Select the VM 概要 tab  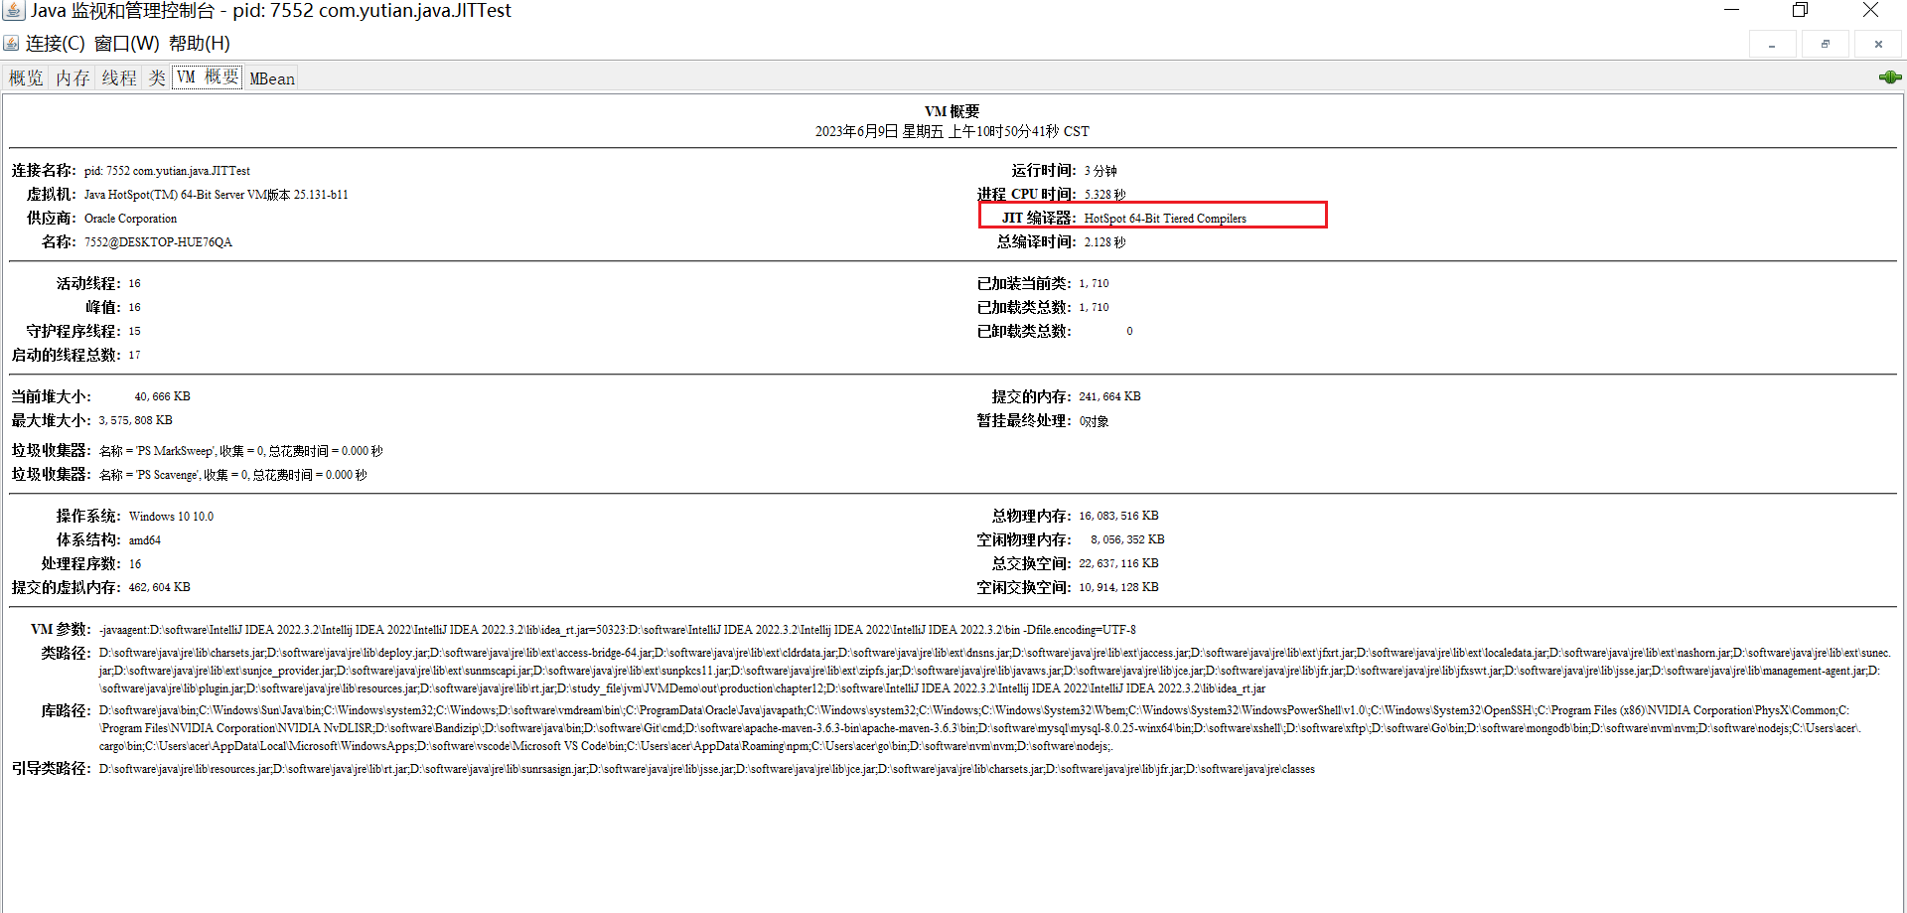coord(208,77)
